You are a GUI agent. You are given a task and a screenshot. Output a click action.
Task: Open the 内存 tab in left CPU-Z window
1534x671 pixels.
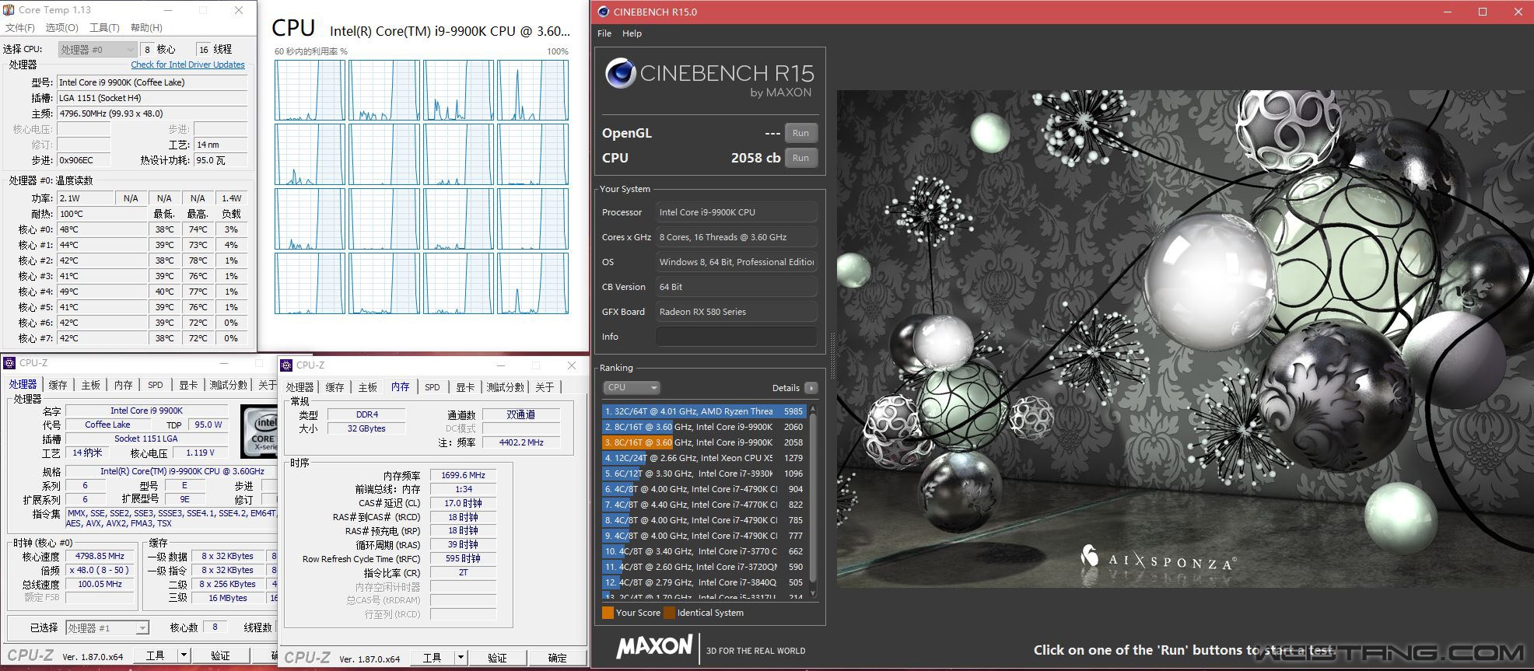[124, 385]
